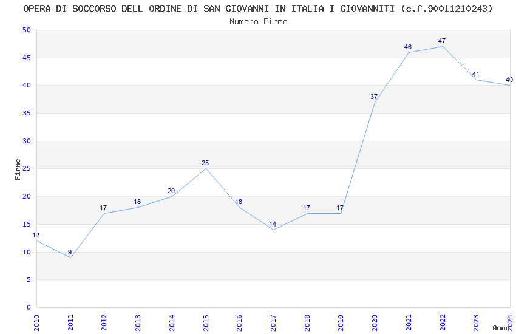Viewport: 516px width, 334px height.
Task: Click the 'Firme' y-axis label
Action: tap(18, 169)
